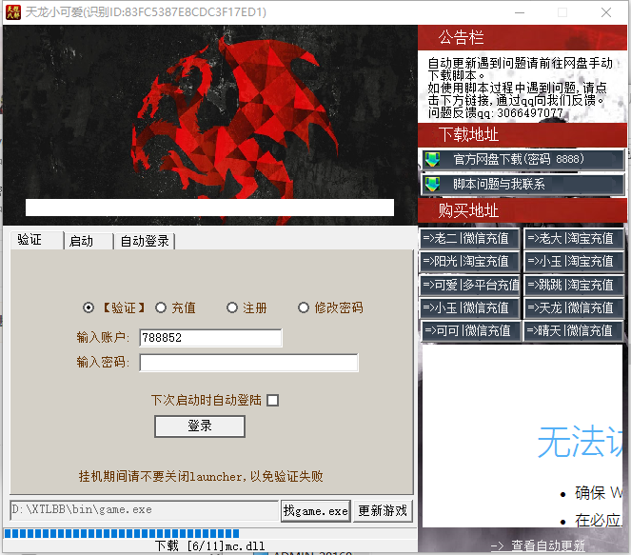631x555 pixels.
Task: Select the 充值 radio button
Action: click(161, 307)
